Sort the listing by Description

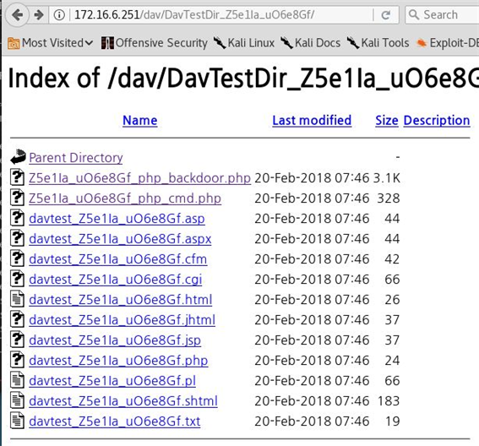[437, 120]
